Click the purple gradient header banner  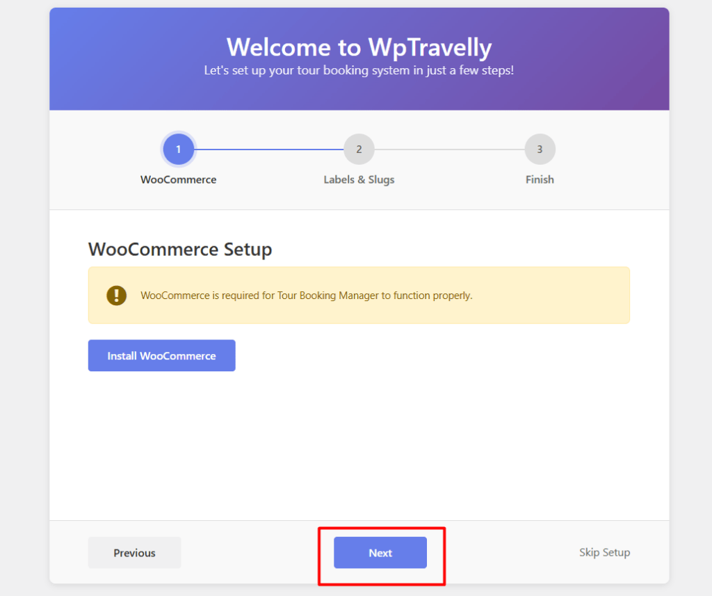[x=359, y=94]
